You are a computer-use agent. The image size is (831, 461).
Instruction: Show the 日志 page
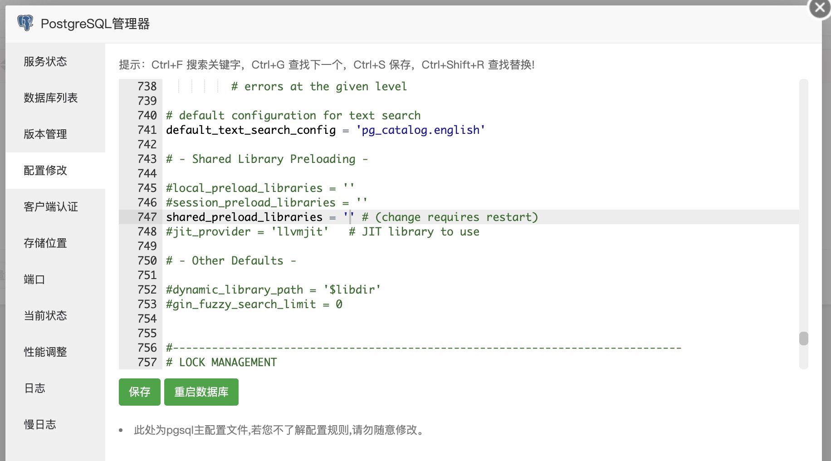[x=55, y=388]
